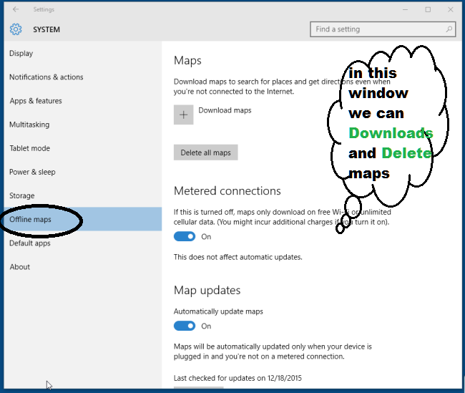The width and height of the screenshot is (465, 393).
Task: Close the Settings window
Action: 451,9
